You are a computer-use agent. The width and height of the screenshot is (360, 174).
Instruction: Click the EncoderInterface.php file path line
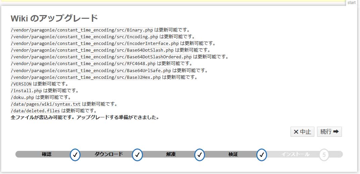pyautogui.click(x=113, y=43)
